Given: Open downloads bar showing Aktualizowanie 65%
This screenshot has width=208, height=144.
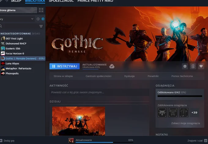Looking at the screenshot, I should (104, 140).
